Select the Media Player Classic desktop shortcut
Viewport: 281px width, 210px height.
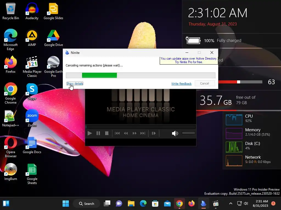coord(32,67)
